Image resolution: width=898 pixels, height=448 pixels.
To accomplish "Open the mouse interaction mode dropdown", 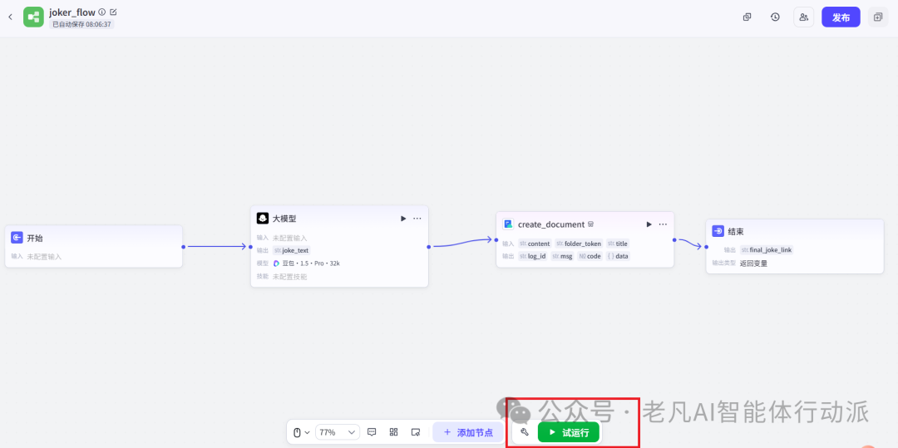I will click(x=302, y=432).
